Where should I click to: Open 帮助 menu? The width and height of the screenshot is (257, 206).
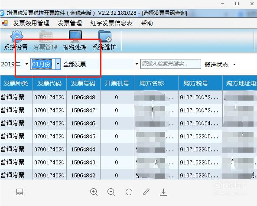(147, 23)
